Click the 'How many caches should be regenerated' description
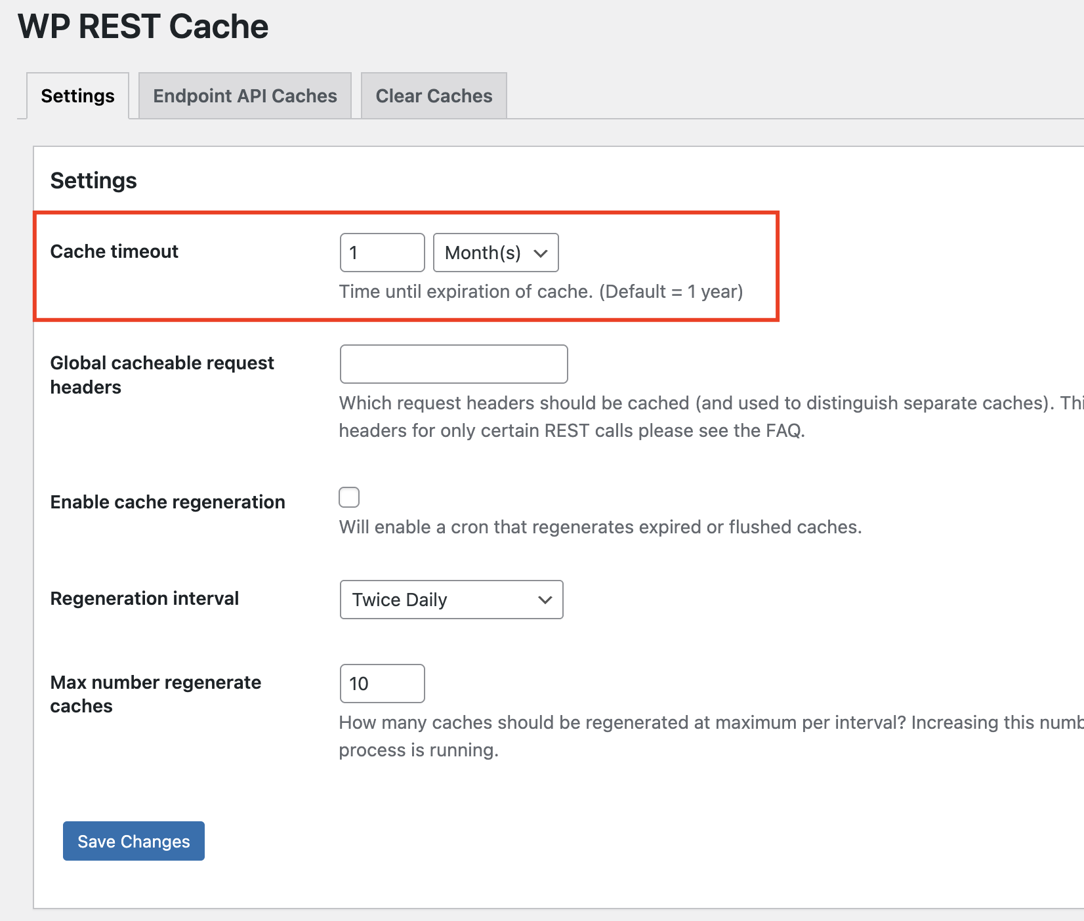Image resolution: width=1084 pixels, height=921 pixels. pyautogui.click(x=711, y=736)
